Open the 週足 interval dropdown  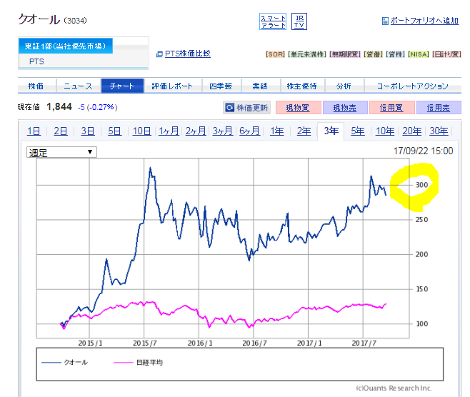(61, 153)
